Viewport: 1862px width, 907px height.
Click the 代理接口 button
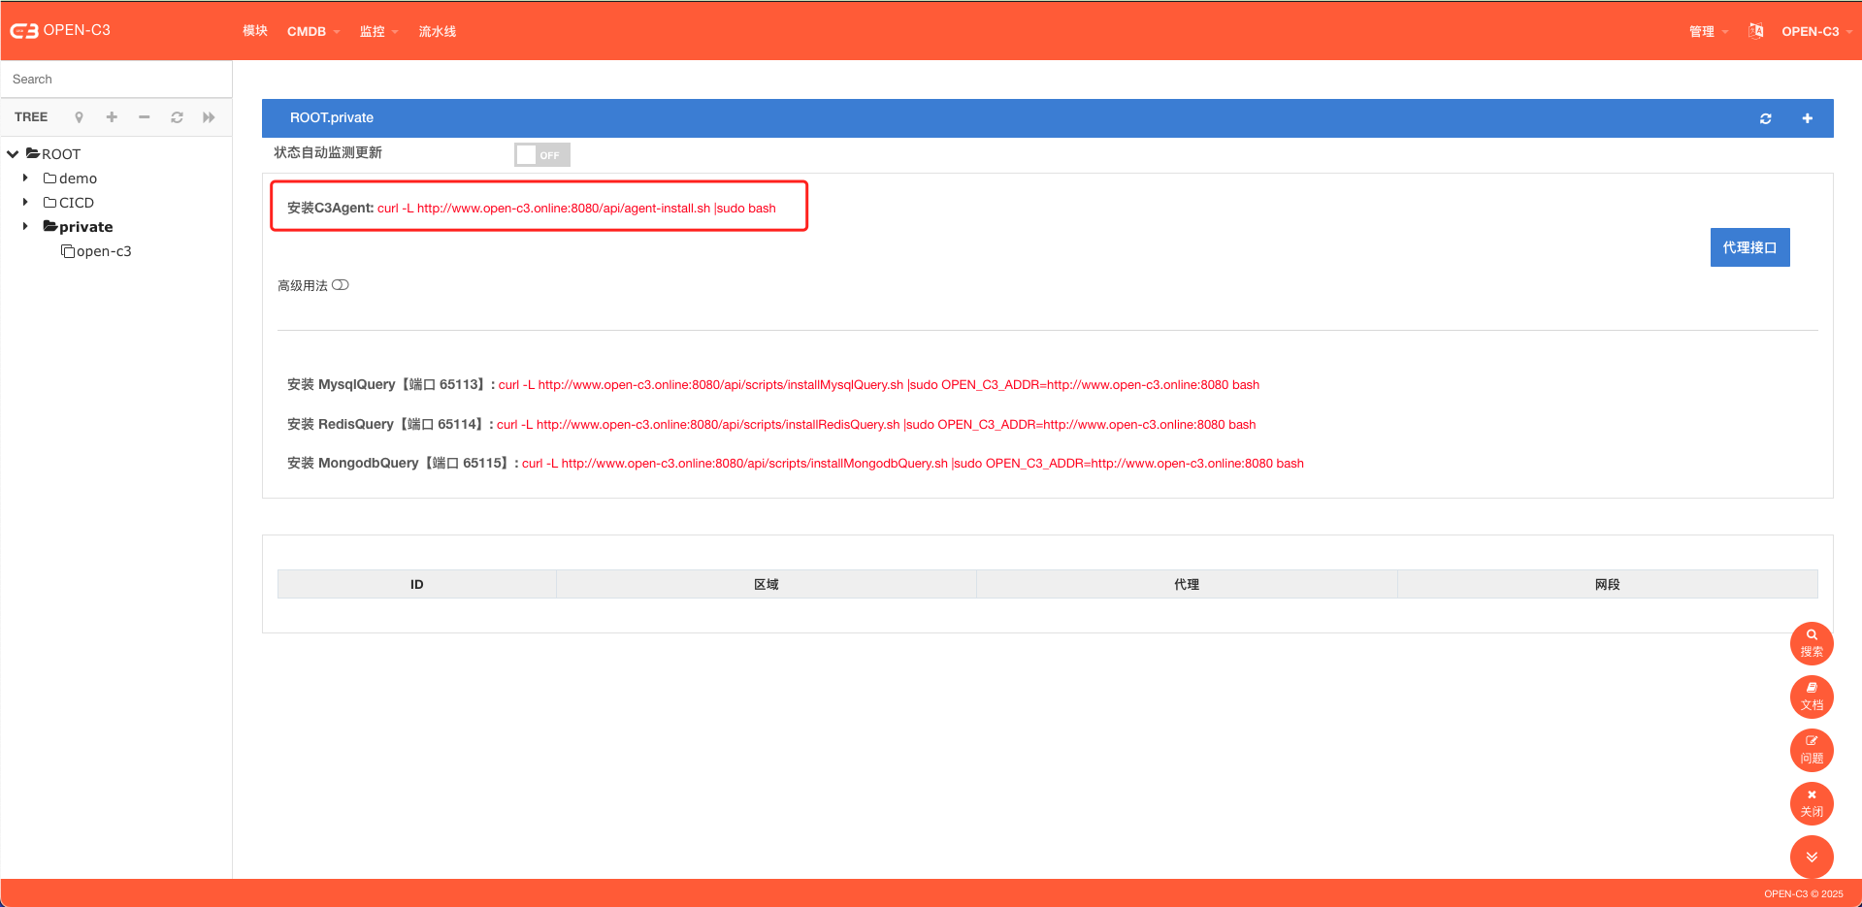coord(1748,247)
